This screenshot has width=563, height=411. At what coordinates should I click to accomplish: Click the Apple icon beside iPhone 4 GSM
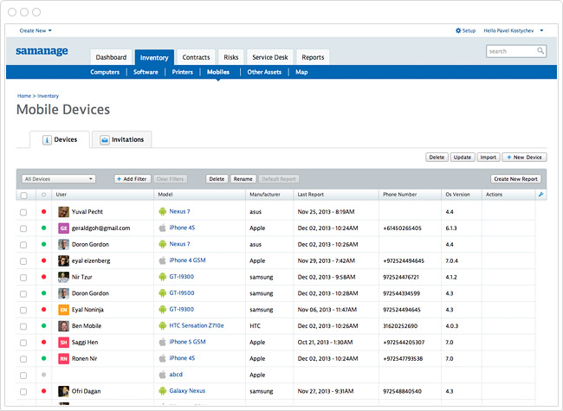[x=163, y=260]
